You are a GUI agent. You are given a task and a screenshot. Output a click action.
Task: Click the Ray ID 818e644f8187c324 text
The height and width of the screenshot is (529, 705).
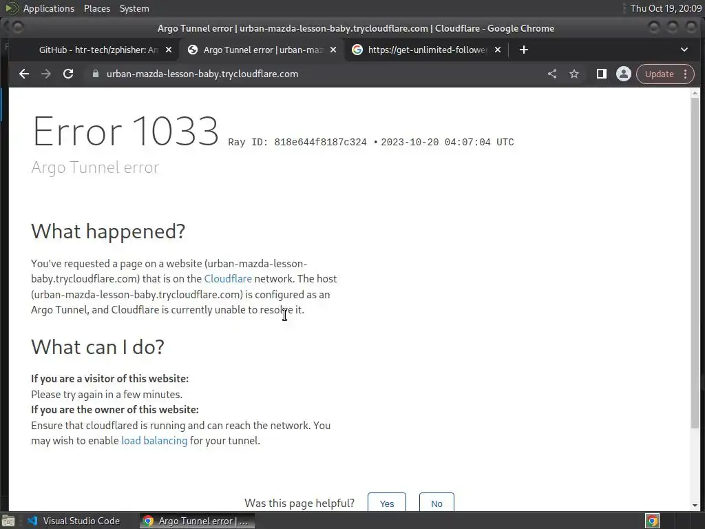point(297,142)
